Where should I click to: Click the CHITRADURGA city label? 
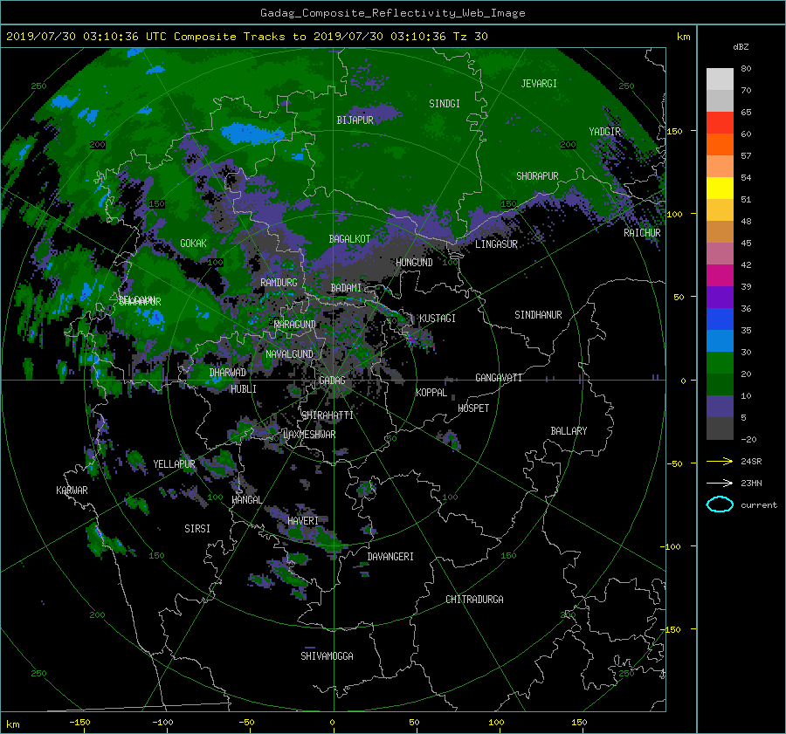474,600
